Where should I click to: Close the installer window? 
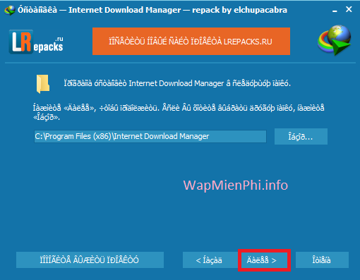(x=349, y=9)
